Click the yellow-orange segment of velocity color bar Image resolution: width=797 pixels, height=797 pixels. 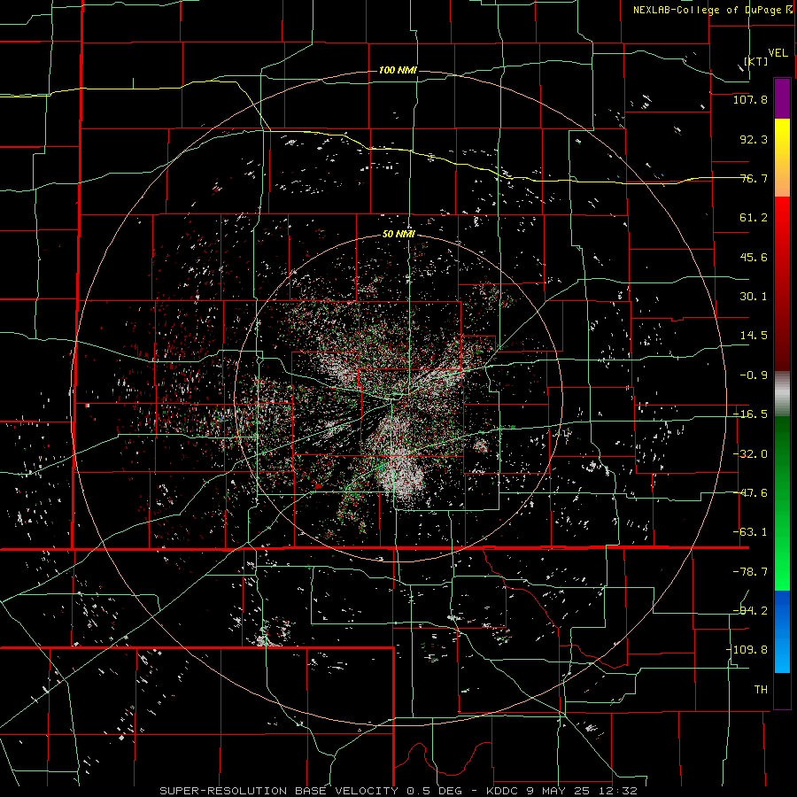(x=782, y=158)
